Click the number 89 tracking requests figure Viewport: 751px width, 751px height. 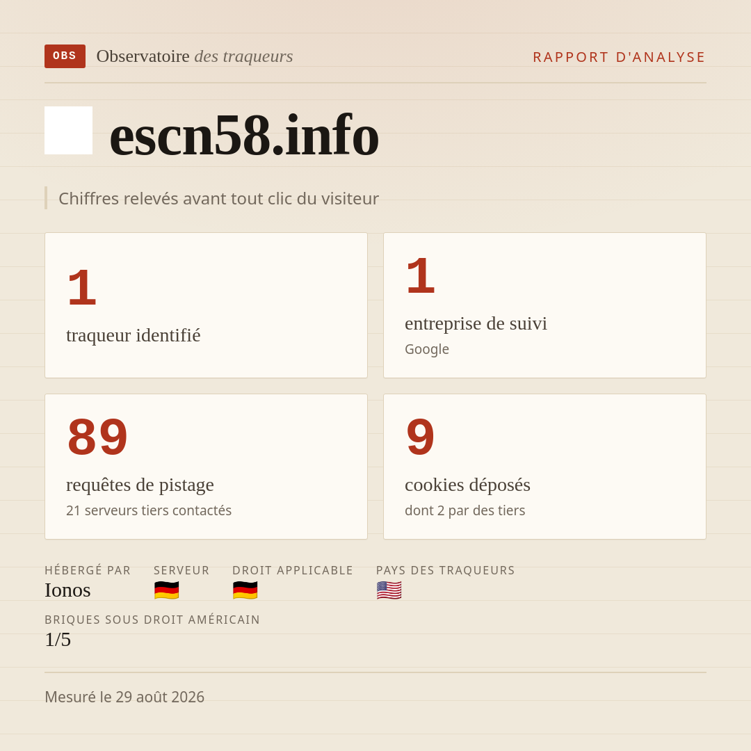[97, 437]
